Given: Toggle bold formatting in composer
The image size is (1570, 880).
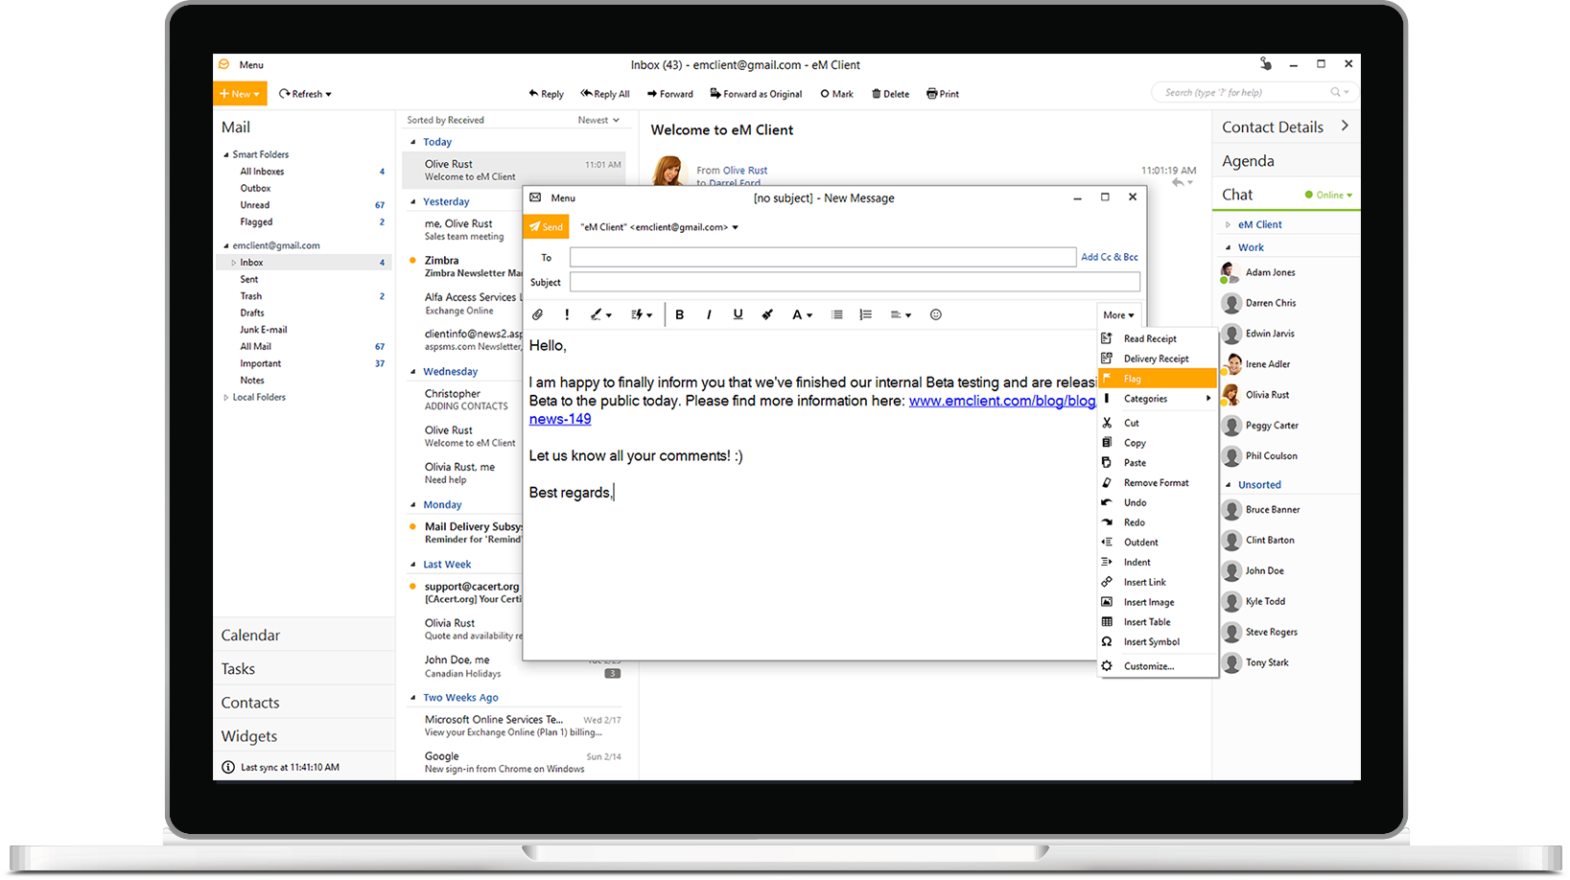Looking at the screenshot, I should (680, 314).
